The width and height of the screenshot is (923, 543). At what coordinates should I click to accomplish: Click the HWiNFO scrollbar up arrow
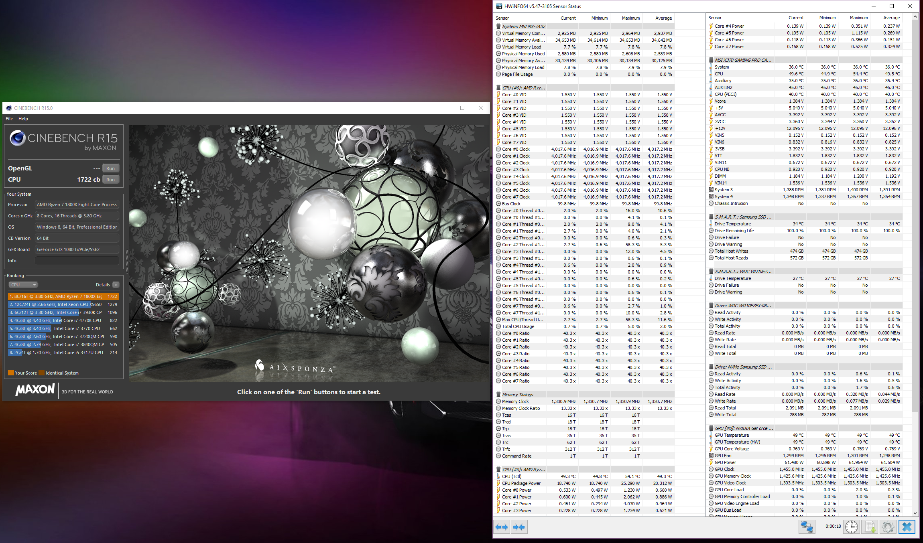coord(915,17)
